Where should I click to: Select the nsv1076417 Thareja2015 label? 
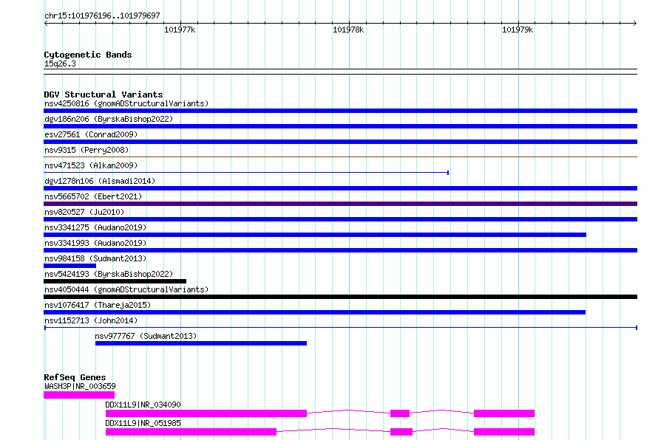(x=98, y=305)
